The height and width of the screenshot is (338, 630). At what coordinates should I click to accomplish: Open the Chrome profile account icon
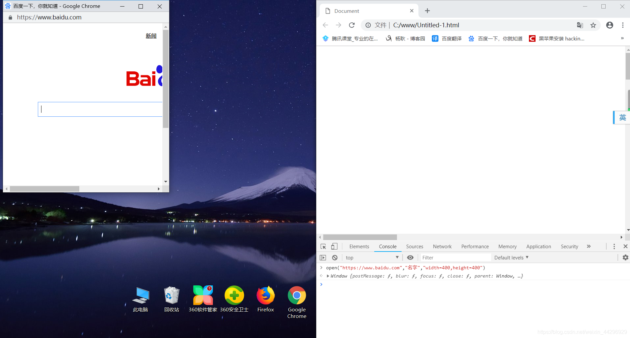pos(610,25)
